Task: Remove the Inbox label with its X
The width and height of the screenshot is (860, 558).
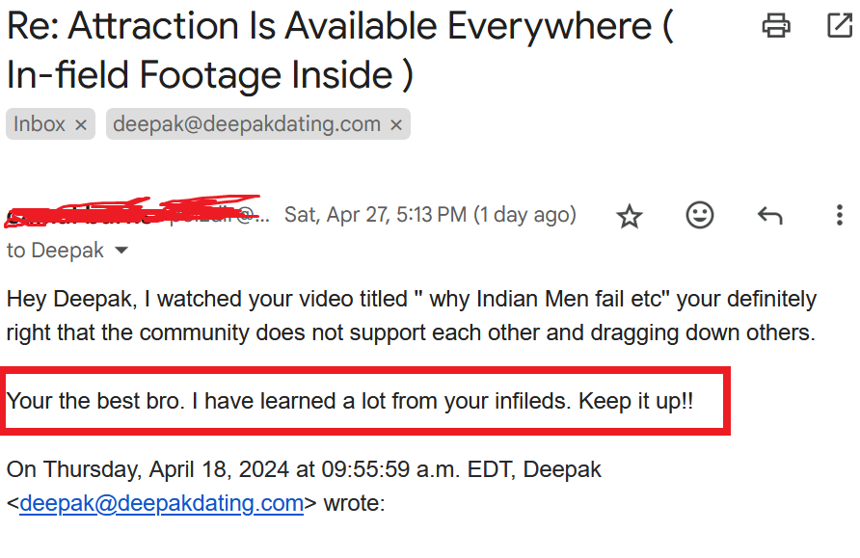Action: tap(81, 124)
